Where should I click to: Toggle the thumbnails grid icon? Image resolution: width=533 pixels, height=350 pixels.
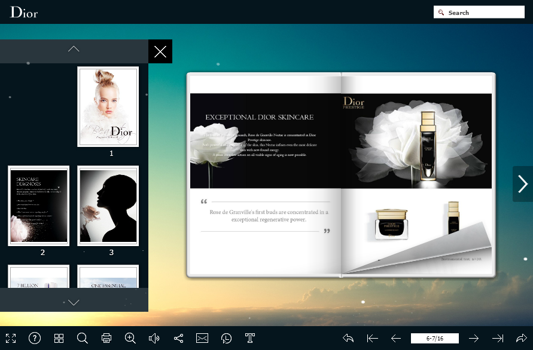click(x=59, y=338)
